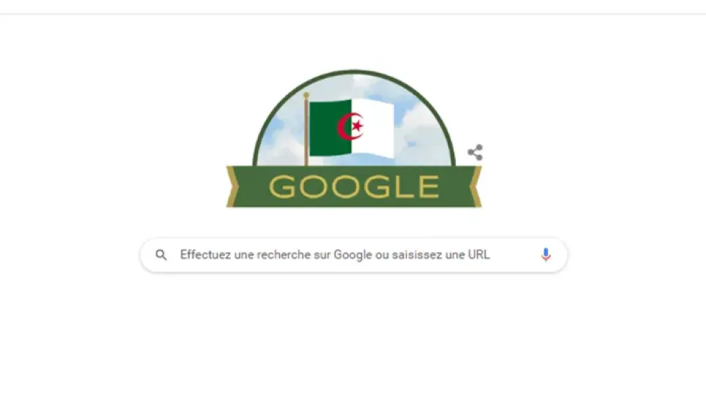Click the wooden flagpole in the doodle

[307, 132]
